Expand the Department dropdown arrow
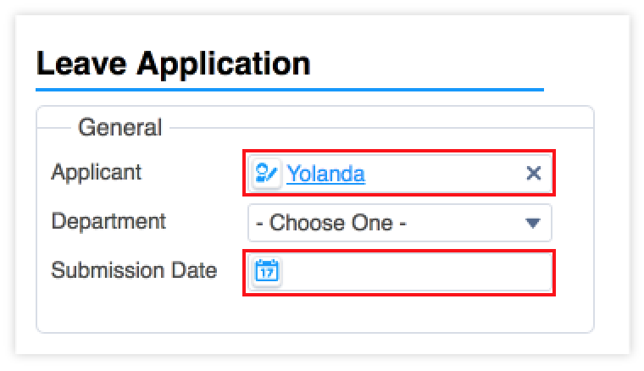644x371 pixels. click(x=533, y=223)
